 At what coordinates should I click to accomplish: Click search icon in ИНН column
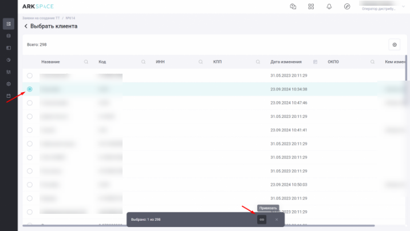coord(200,62)
